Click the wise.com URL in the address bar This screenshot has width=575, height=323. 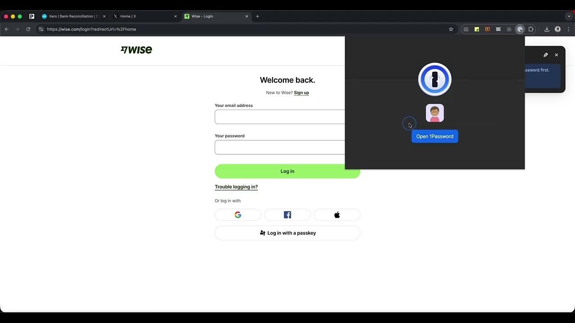click(x=92, y=29)
